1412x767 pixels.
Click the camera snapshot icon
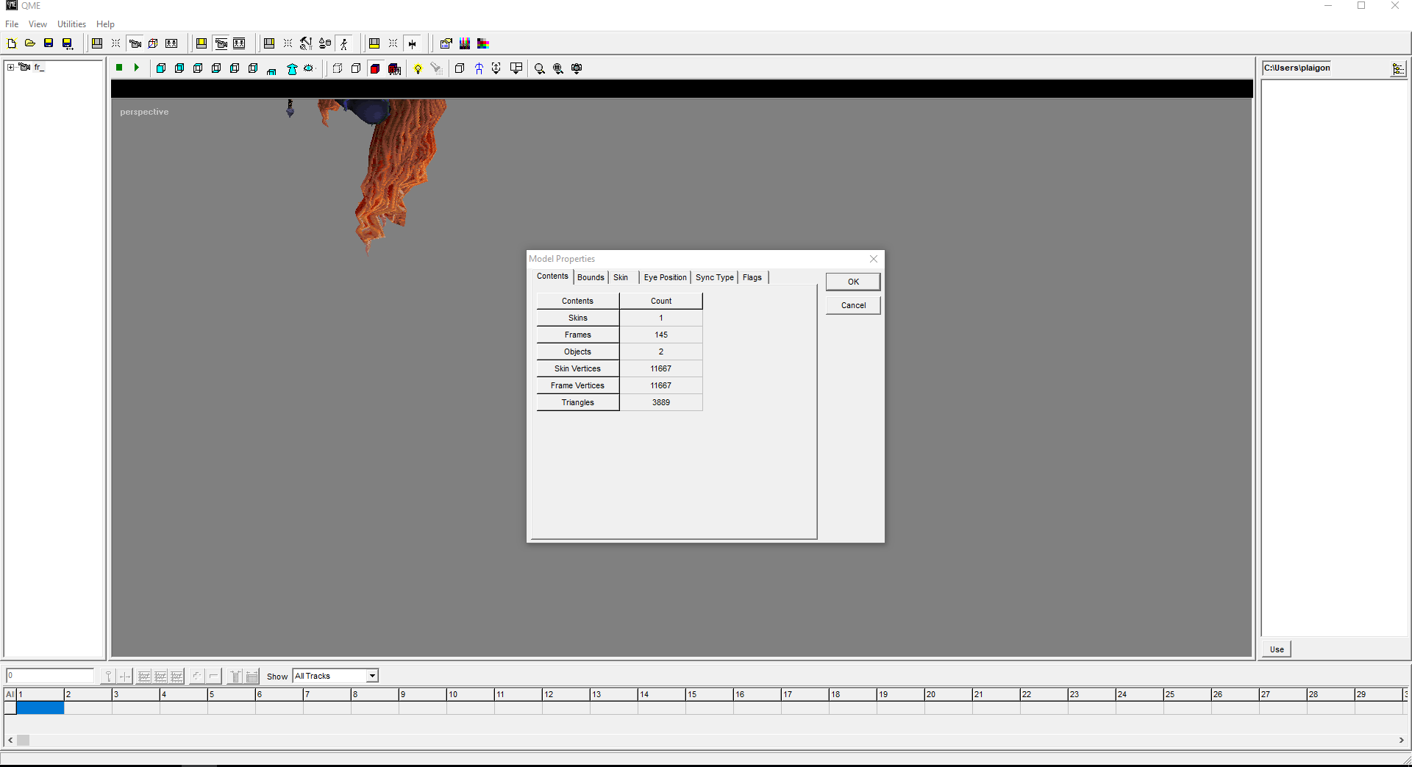(577, 68)
